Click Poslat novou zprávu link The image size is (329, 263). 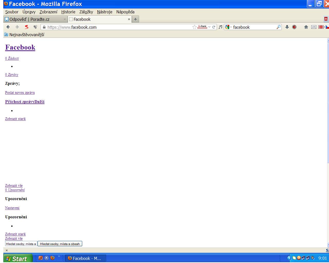pyautogui.click(x=20, y=92)
